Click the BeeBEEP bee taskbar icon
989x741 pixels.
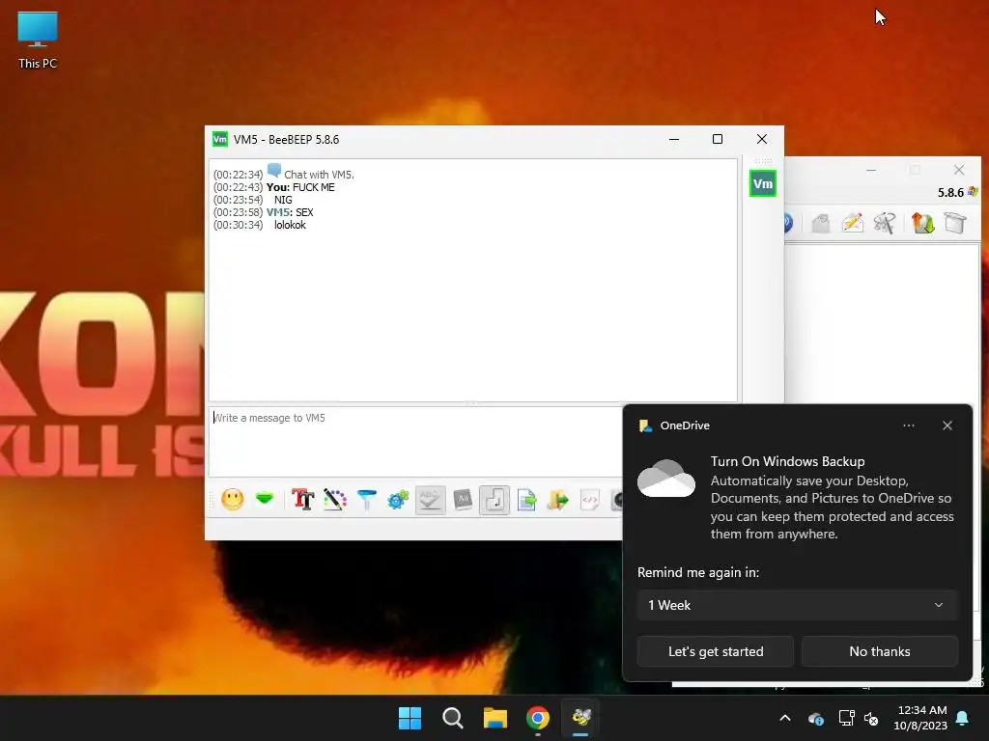pos(580,718)
